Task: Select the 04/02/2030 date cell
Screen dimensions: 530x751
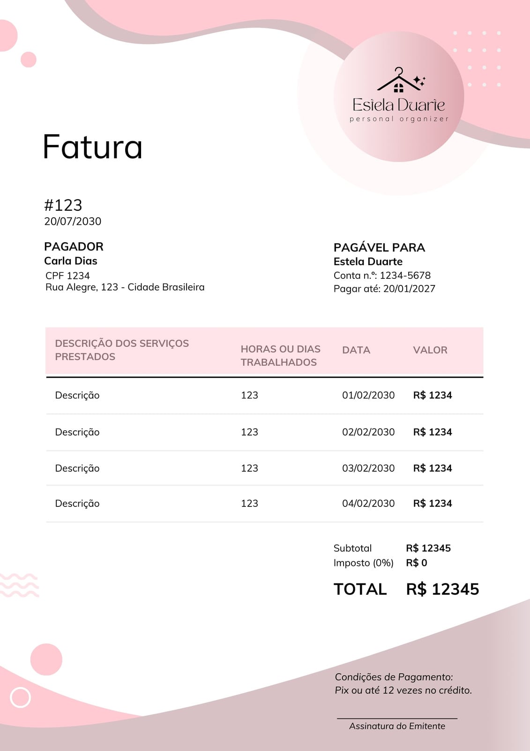Action: coord(368,503)
